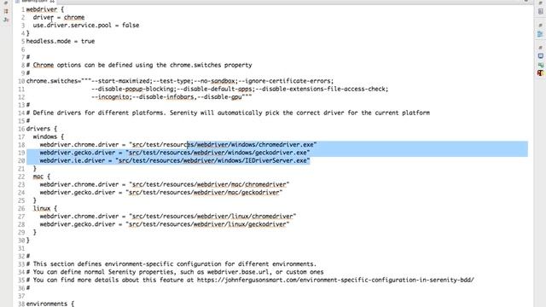
Task: Click restore button above the Task List icon
Action: [x=540, y=3]
